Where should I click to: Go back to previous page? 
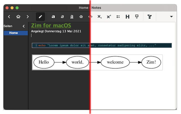(x=9, y=17)
